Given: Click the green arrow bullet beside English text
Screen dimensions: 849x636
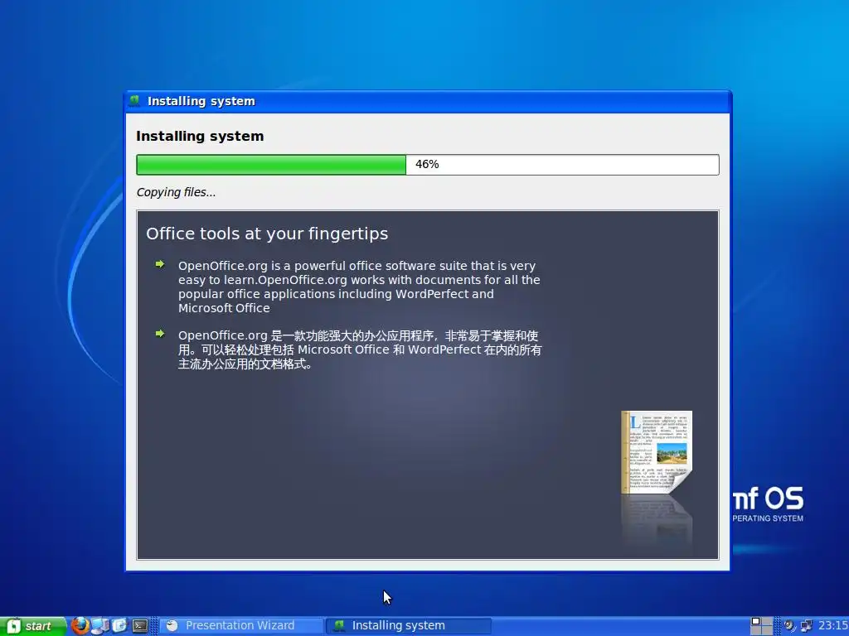Looking at the screenshot, I should (x=160, y=264).
